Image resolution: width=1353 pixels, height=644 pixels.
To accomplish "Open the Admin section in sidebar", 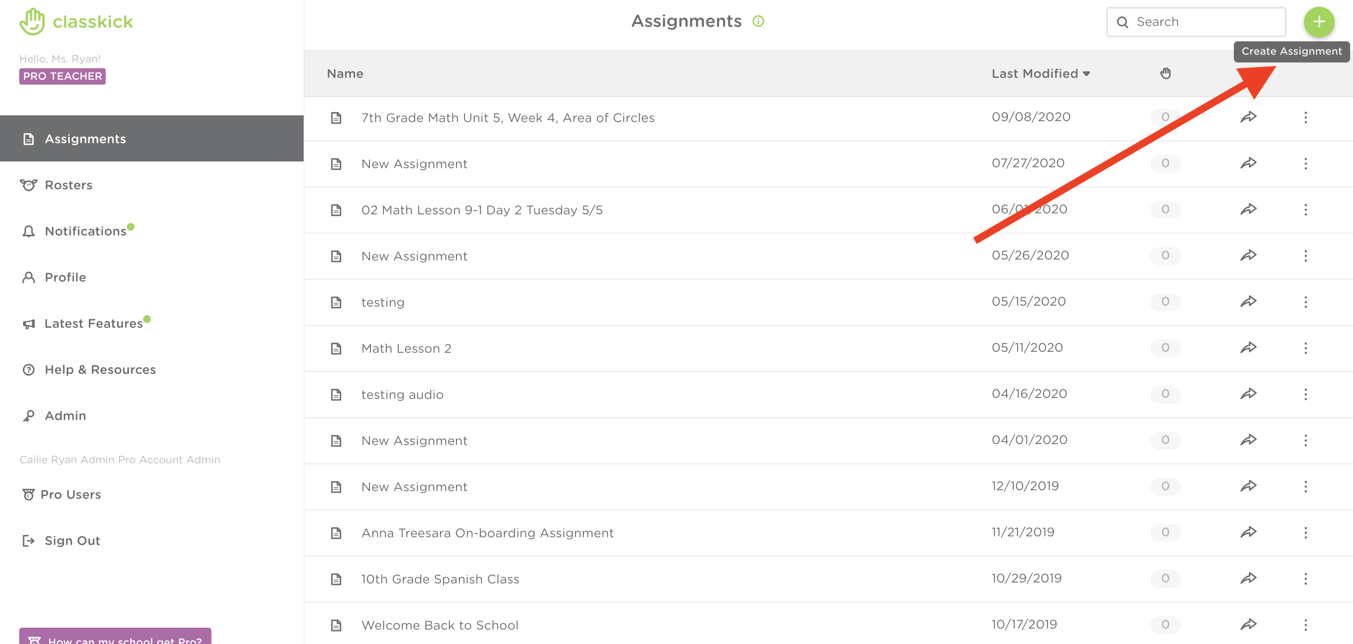I will 65,415.
